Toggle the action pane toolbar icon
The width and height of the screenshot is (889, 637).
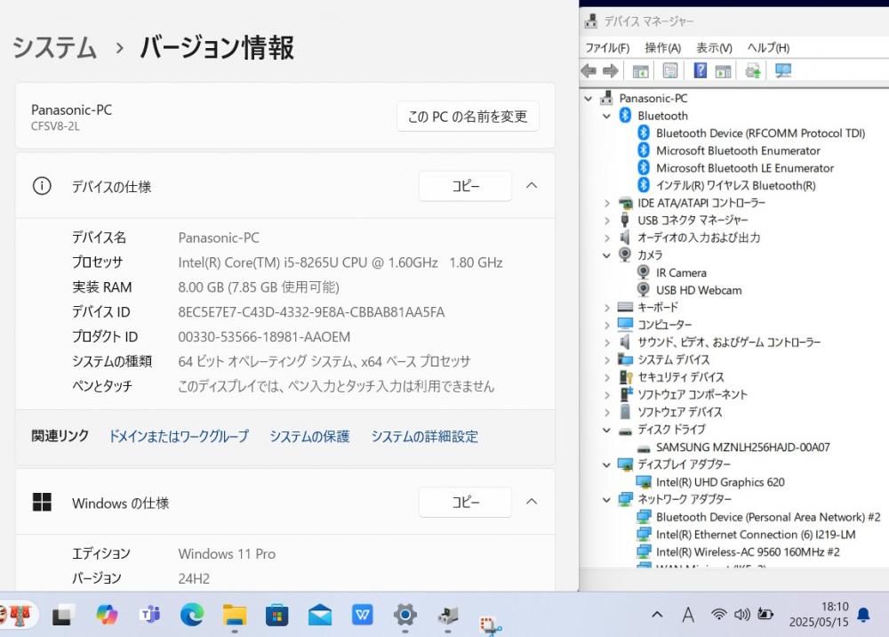point(723,71)
